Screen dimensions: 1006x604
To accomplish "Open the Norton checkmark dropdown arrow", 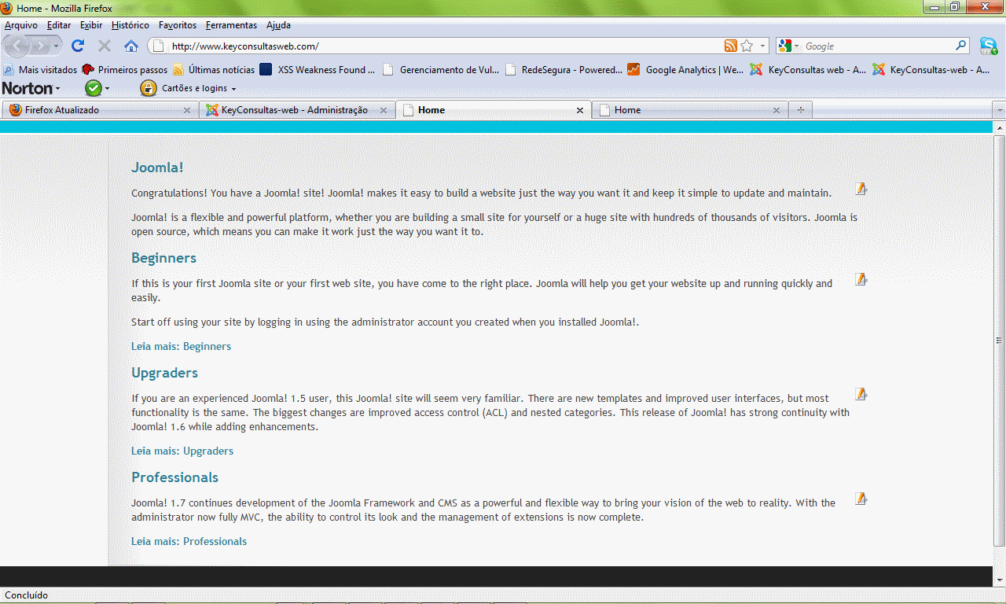I will [108, 89].
